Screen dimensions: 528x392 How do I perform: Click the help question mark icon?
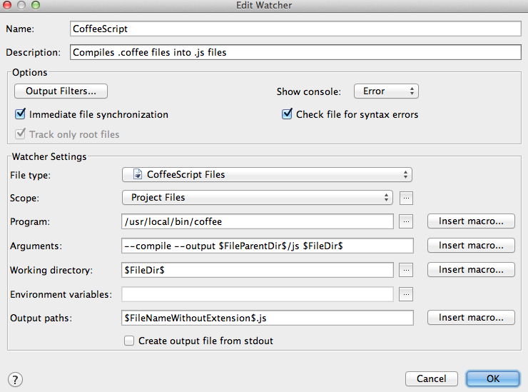[15, 380]
